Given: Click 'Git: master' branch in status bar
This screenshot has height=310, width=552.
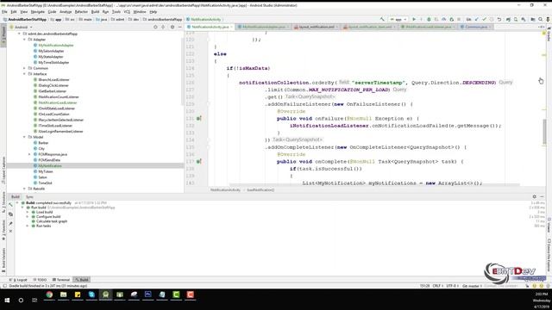Looking at the screenshot, I should tap(472, 286).
